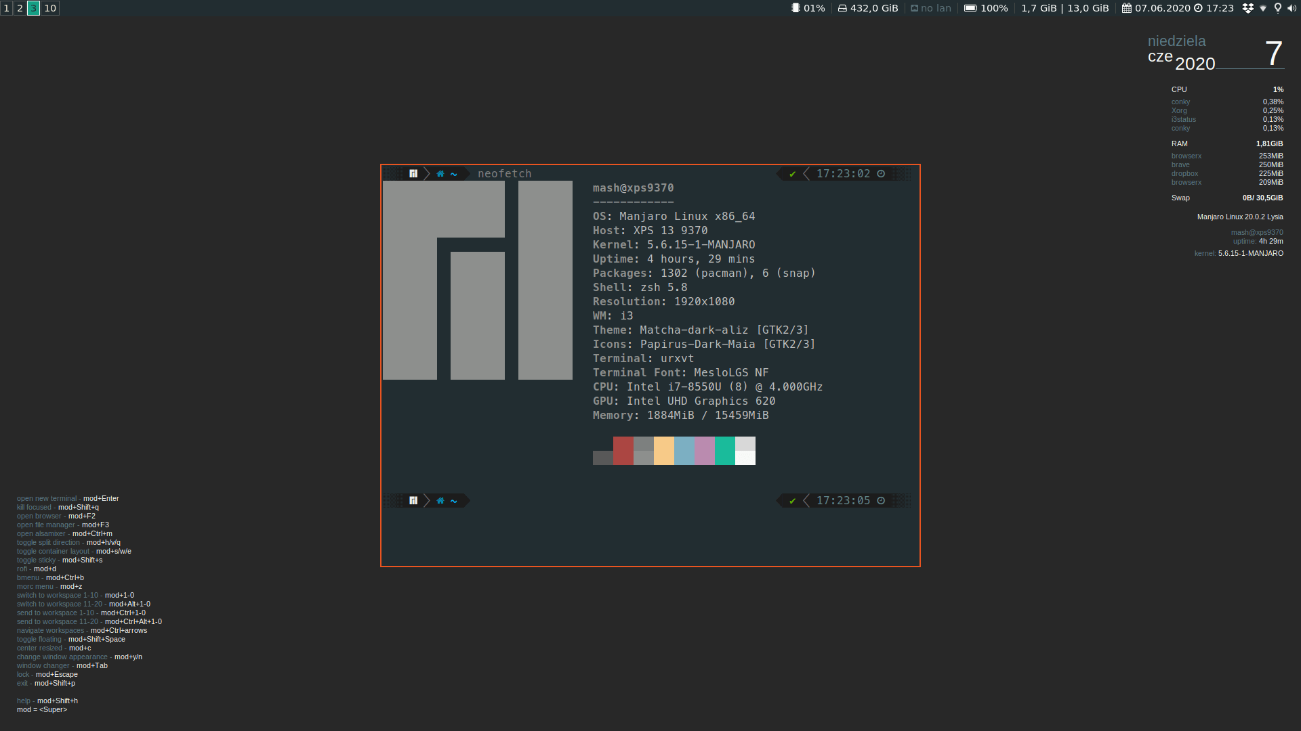Click the 'no lan' network status
Viewport: 1301px width, 731px height.
931,8
